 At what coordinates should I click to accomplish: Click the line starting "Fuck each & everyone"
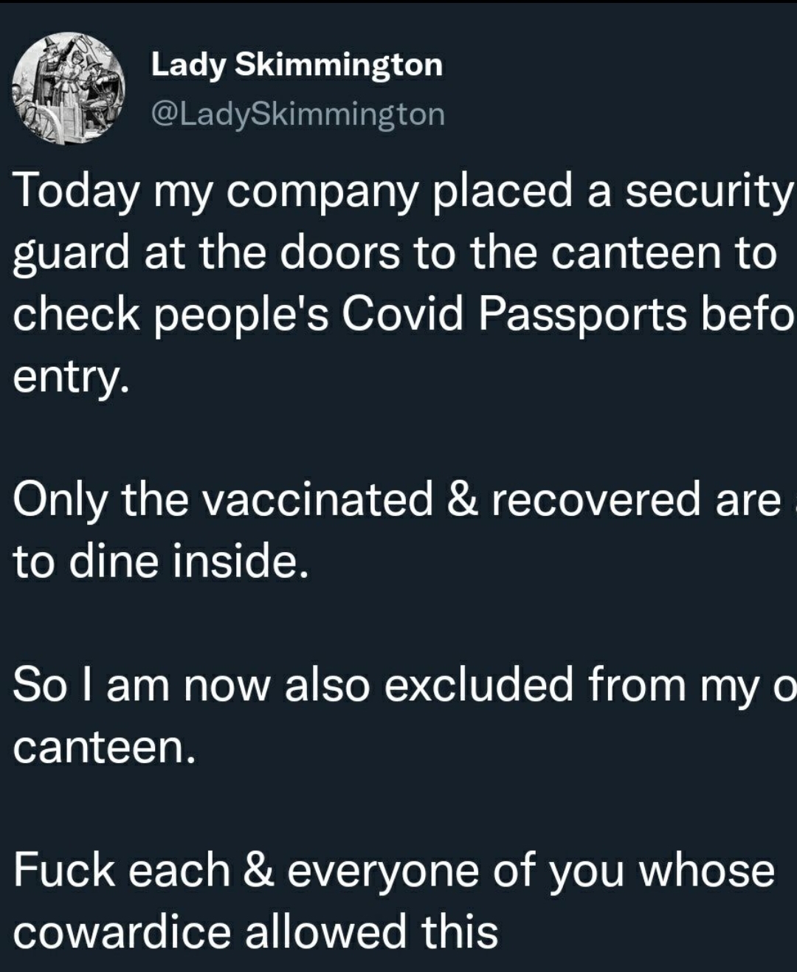[x=394, y=870]
